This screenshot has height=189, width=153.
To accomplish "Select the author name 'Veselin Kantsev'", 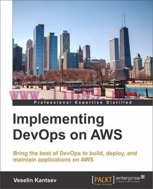I will [35, 180].
